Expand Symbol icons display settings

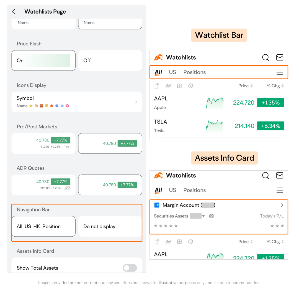point(135,102)
